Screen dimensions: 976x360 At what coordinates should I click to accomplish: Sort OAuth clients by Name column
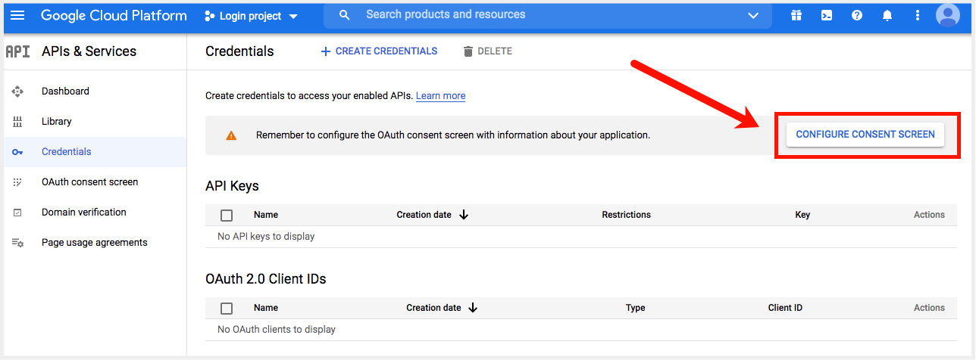pos(266,308)
